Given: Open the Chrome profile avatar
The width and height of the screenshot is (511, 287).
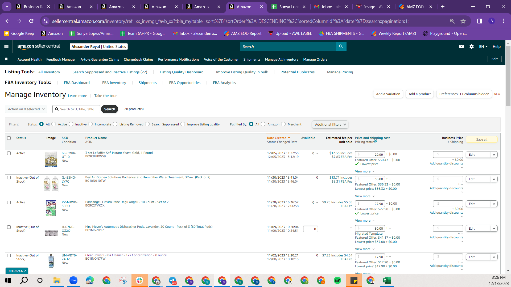Looking at the screenshot, I should coord(492,21).
